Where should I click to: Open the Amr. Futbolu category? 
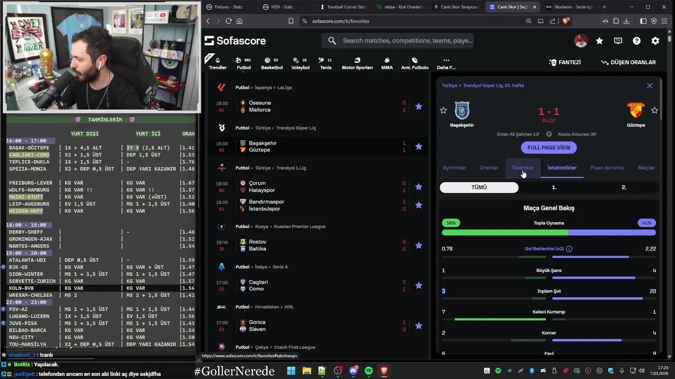point(414,63)
